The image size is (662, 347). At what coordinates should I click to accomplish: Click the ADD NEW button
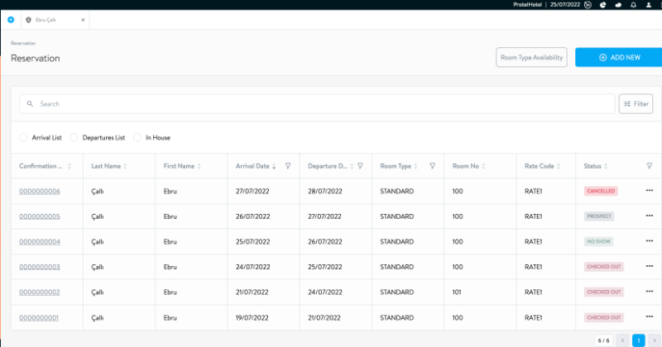[619, 57]
